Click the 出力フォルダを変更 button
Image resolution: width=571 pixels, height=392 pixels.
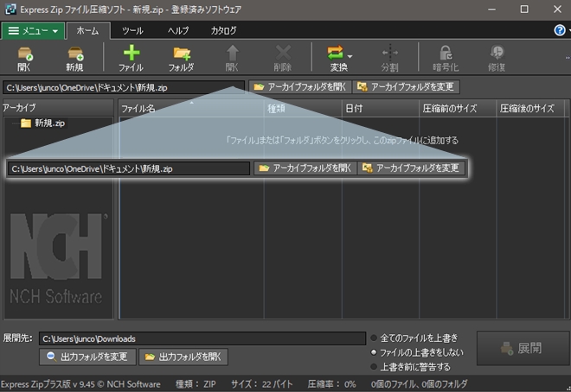[x=87, y=357]
